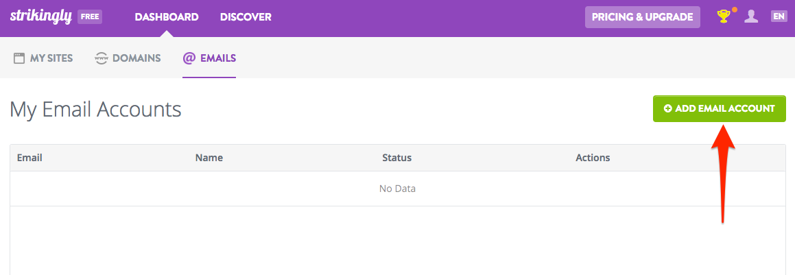Open the EN language selector
Viewport: 795px width, 275px height.
coord(779,16)
